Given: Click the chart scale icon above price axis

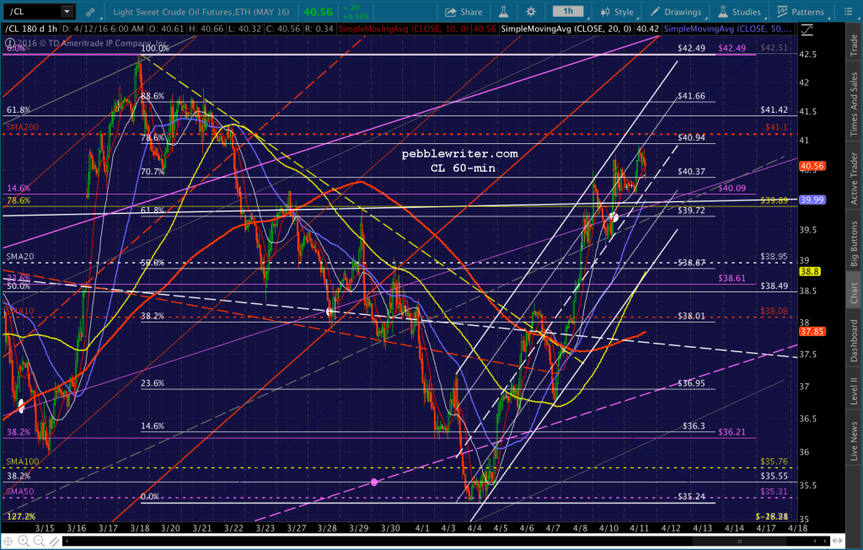Looking at the screenshot, I should coord(807,30).
